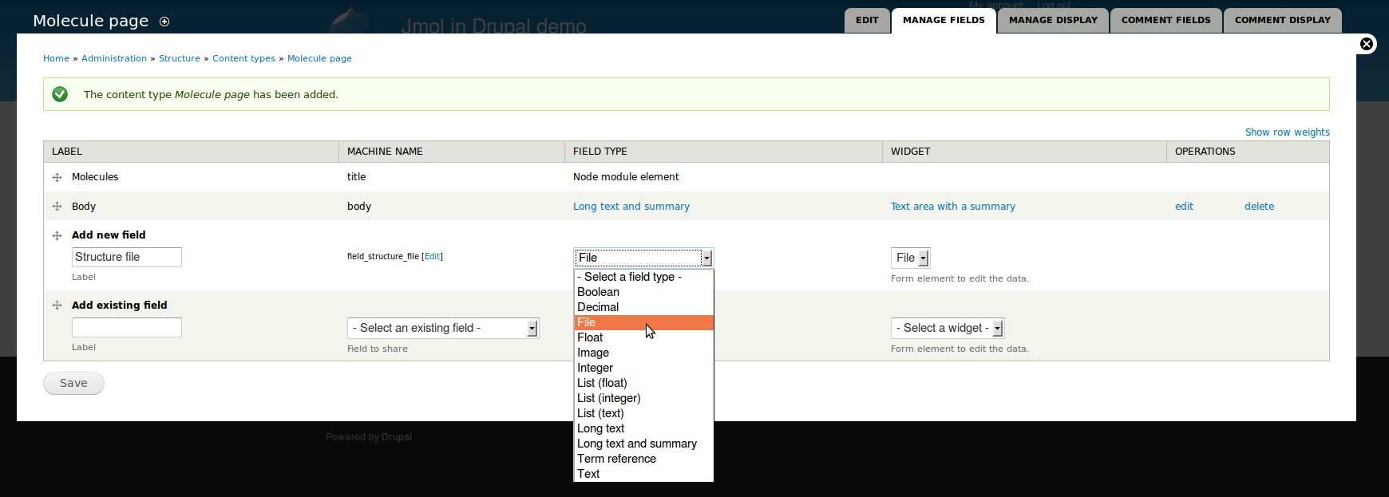Choose List (text) option

coord(643,413)
